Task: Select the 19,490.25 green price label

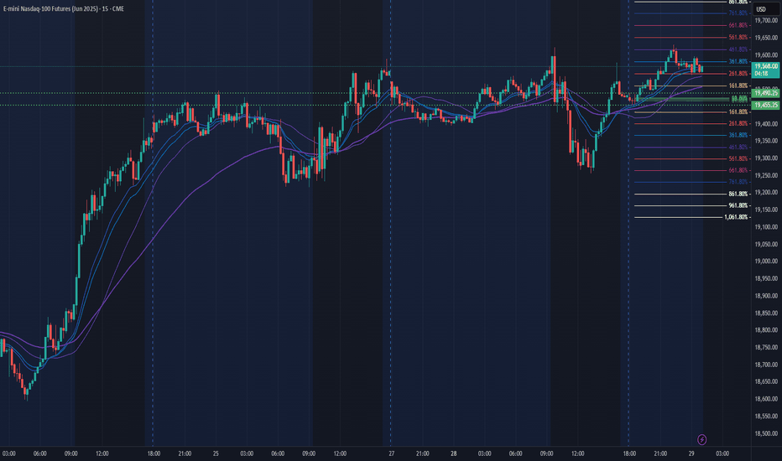Action: tap(765, 93)
